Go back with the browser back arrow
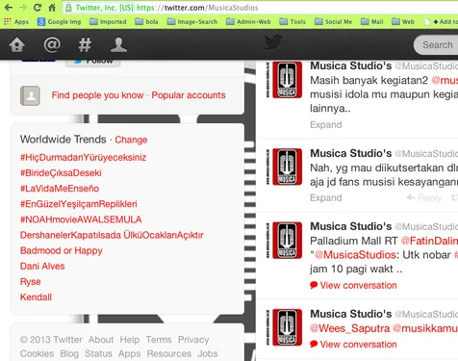 click(9, 8)
